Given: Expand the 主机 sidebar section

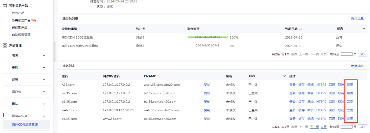Looking at the screenshot, I should click(x=44, y=68).
